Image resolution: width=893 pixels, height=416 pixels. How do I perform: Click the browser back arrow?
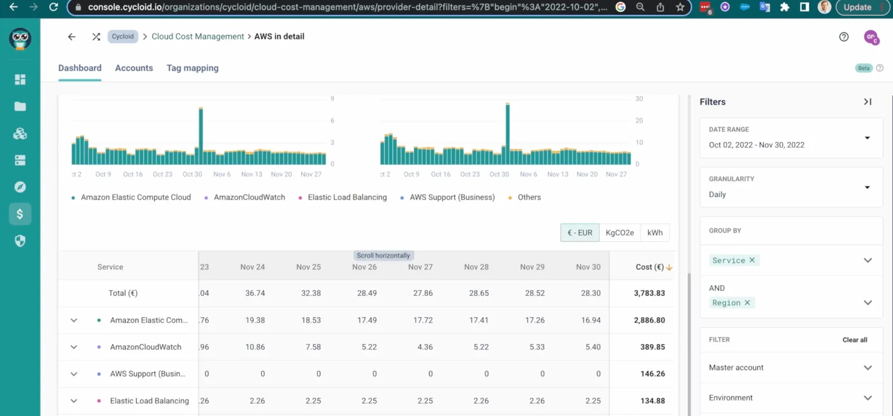click(x=13, y=7)
